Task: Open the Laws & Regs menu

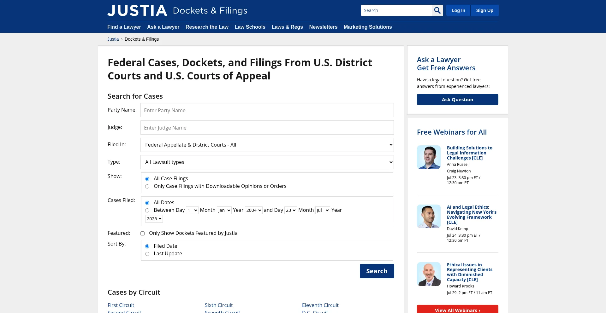Action: pyautogui.click(x=287, y=27)
